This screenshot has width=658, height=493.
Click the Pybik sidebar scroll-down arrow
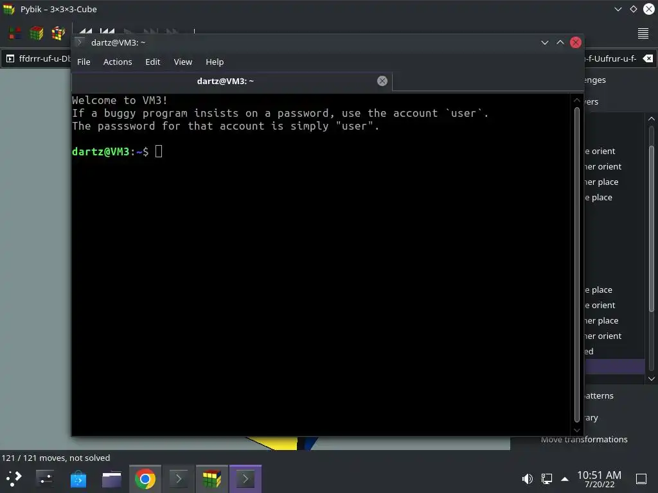[652, 379]
